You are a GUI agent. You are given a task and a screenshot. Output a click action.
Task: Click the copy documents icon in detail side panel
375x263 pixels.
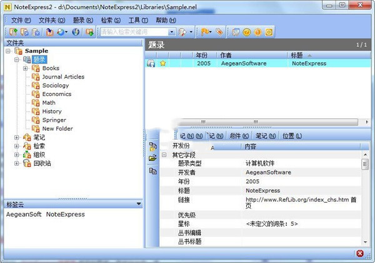153,171
